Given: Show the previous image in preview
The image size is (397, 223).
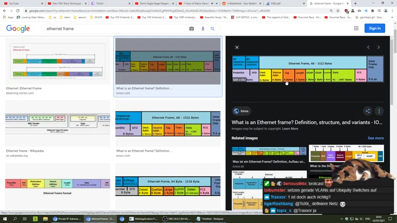Looking at the screenshot, I should (x=368, y=47).
